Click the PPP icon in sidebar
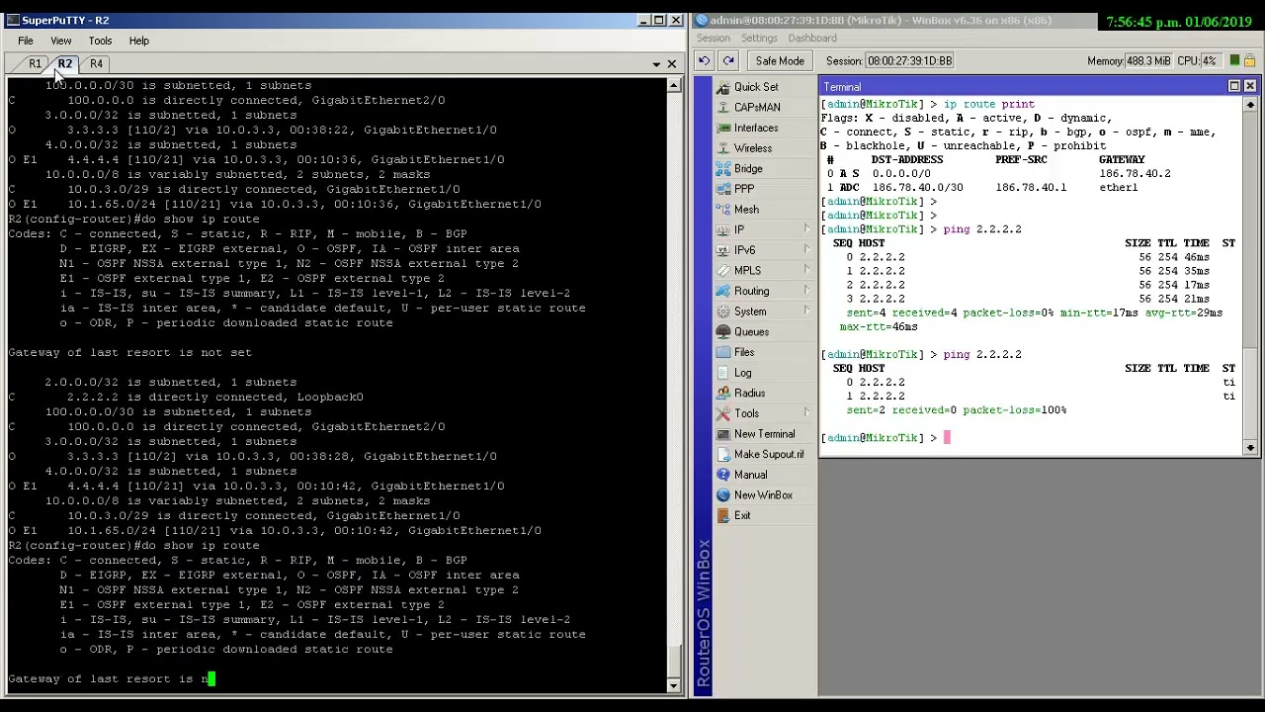The image size is (1265, 712). click(723, 189)
